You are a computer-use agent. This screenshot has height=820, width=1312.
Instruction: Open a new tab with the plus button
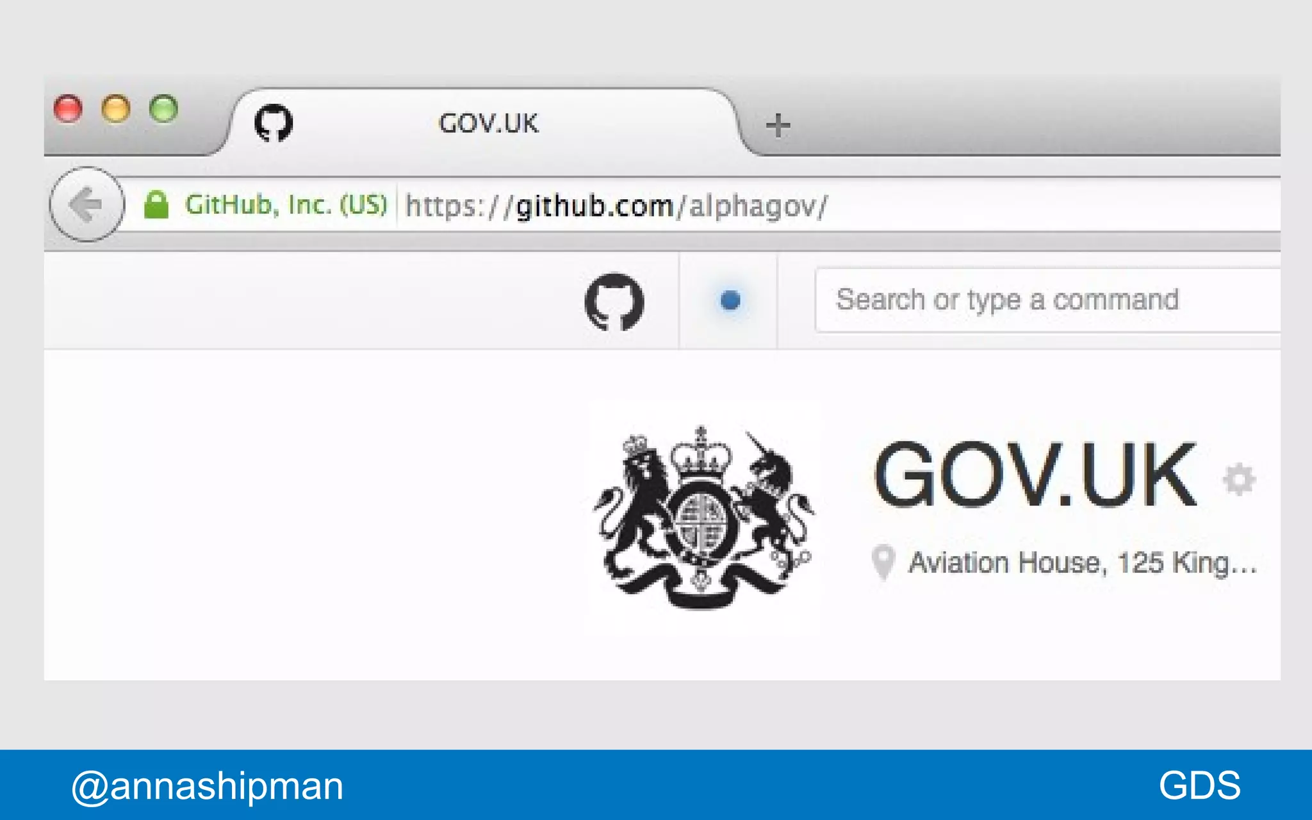pyautogui.click(x=778, y=125)
